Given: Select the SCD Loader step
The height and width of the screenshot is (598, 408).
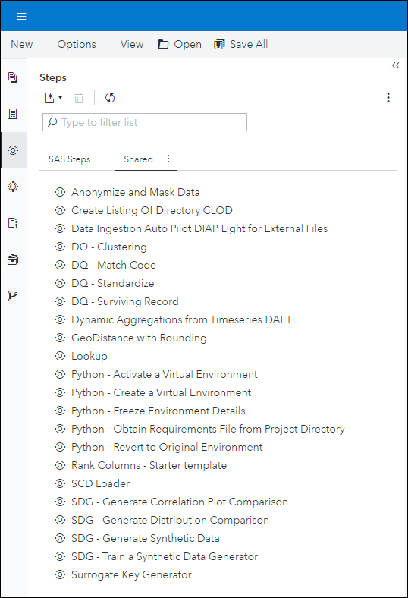Looking at the screenshot, I should 101,483.
